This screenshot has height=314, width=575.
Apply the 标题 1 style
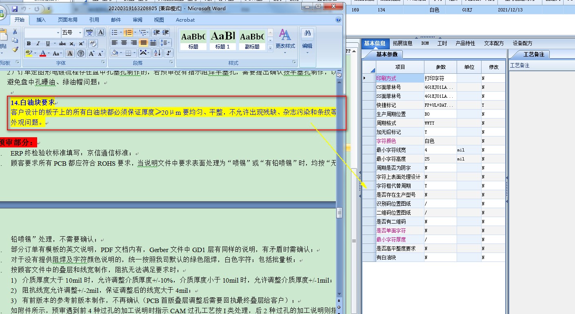[x=223, y=40]
